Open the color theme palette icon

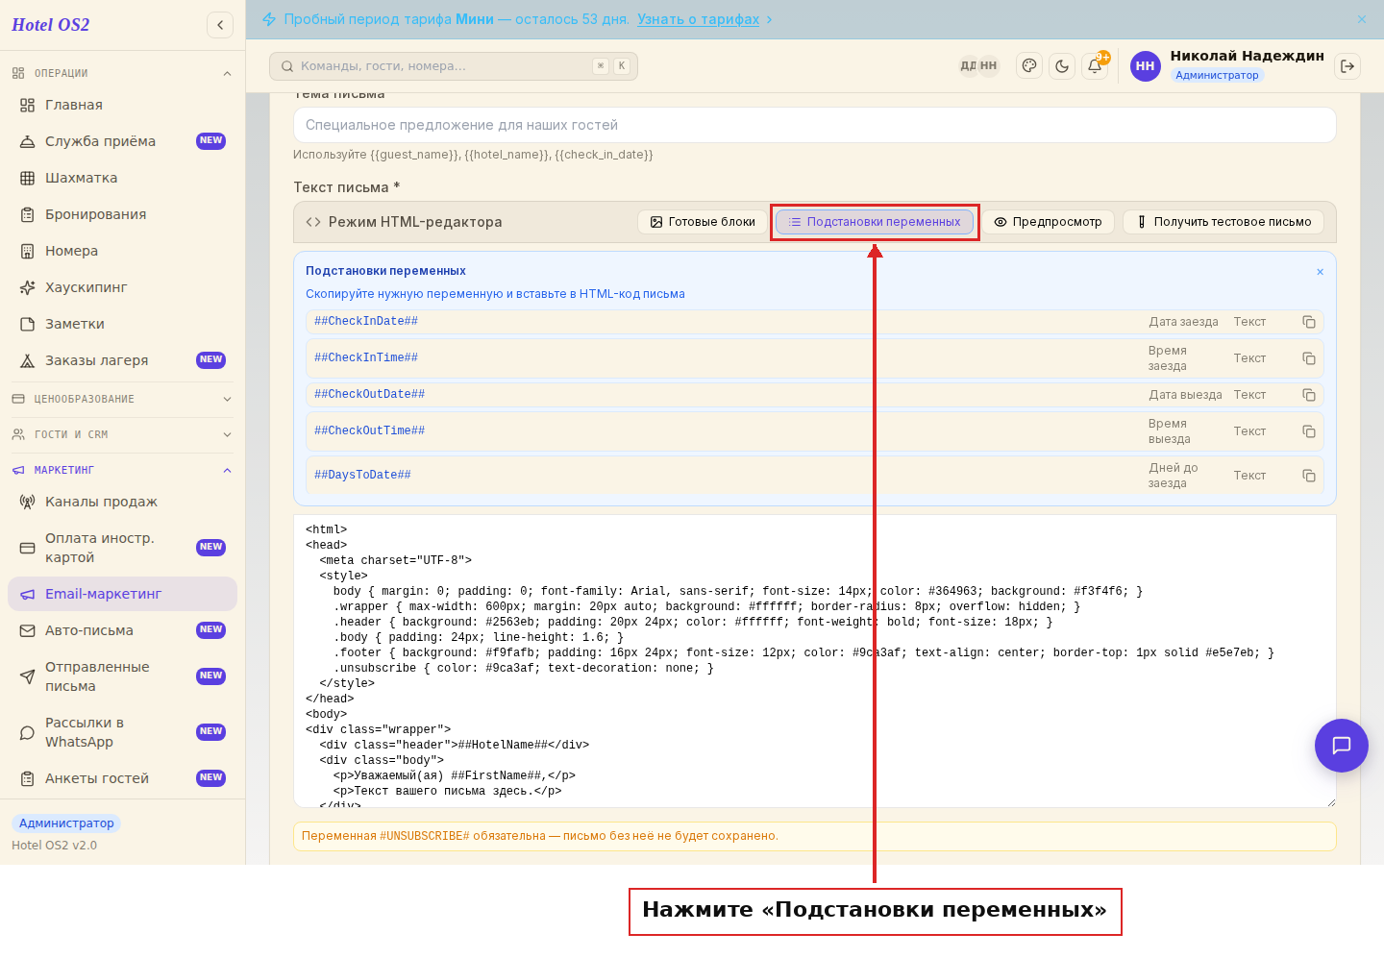point(1029,66)
